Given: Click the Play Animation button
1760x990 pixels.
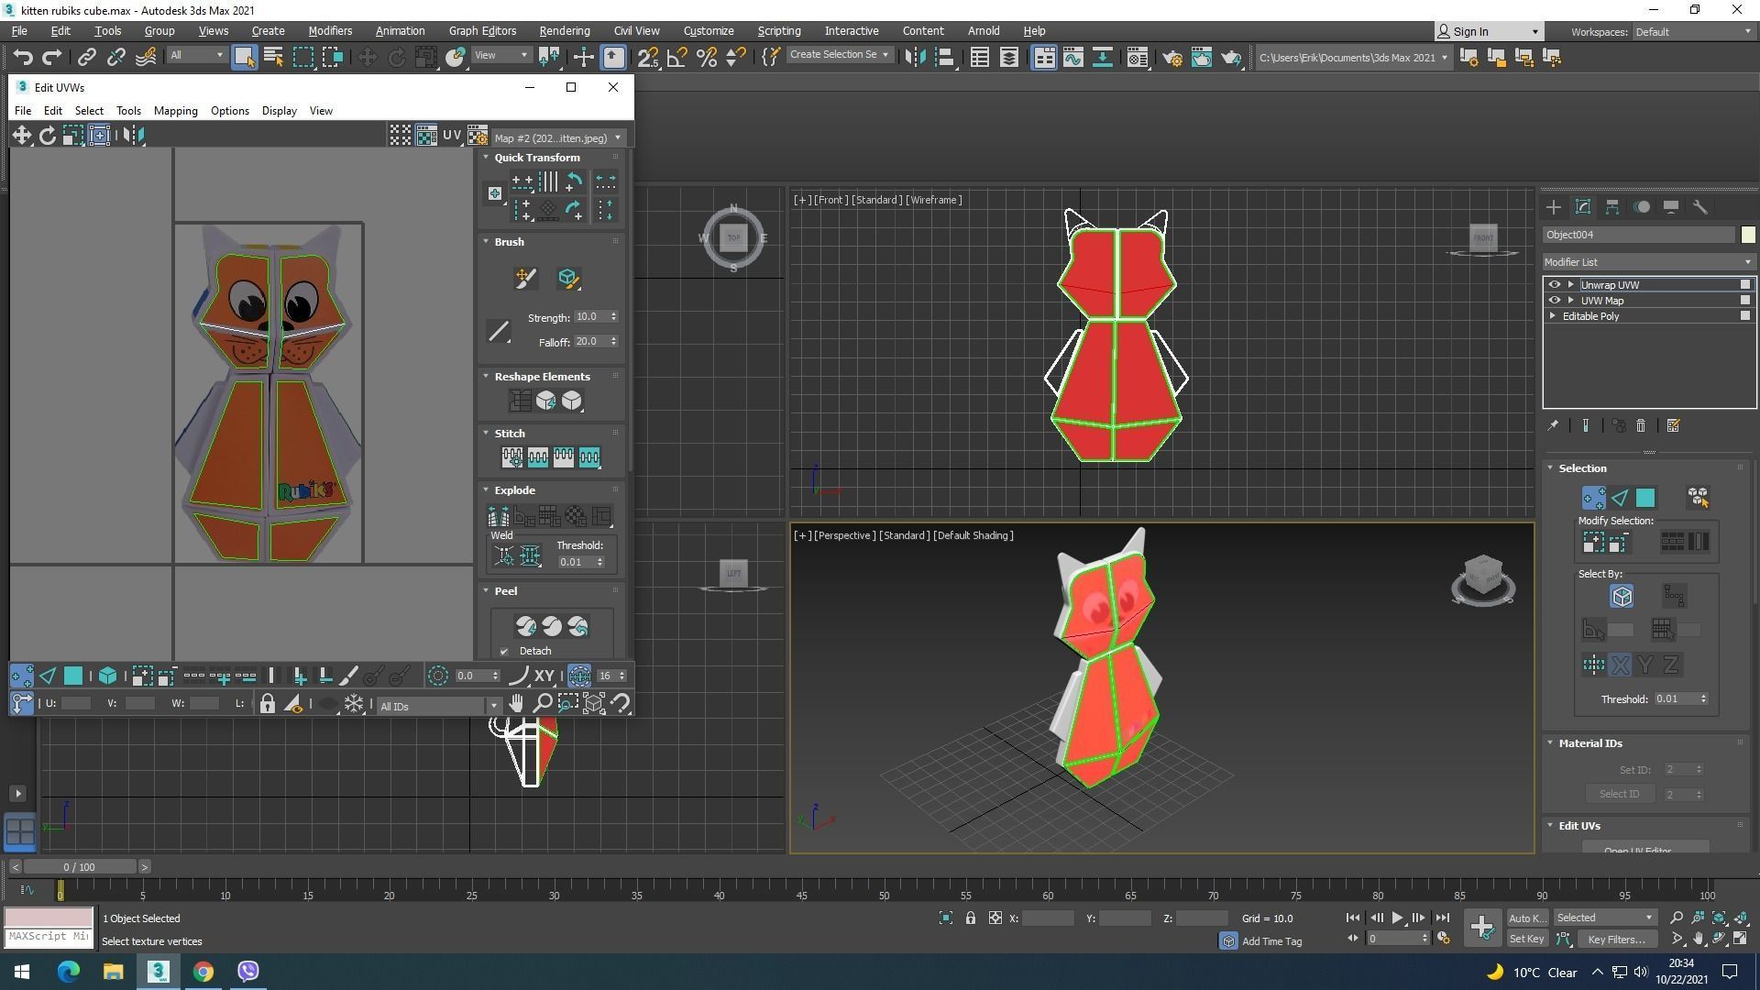Looking at the screenshot, I should pyautogui.click(x=1397, y=918).
